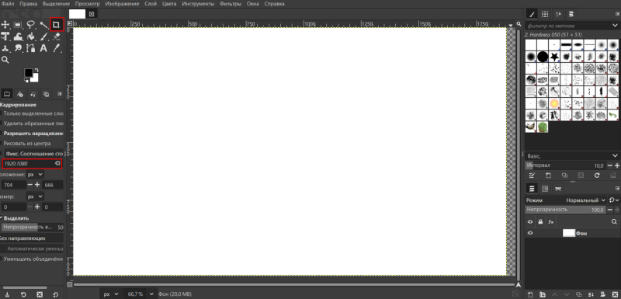Select the Paintbrush tool

pyautogui.click(x=44, y=37)
